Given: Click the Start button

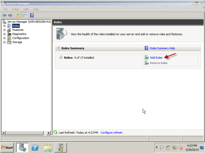Looking at the screenshot, I should click(x=7, y=148).
